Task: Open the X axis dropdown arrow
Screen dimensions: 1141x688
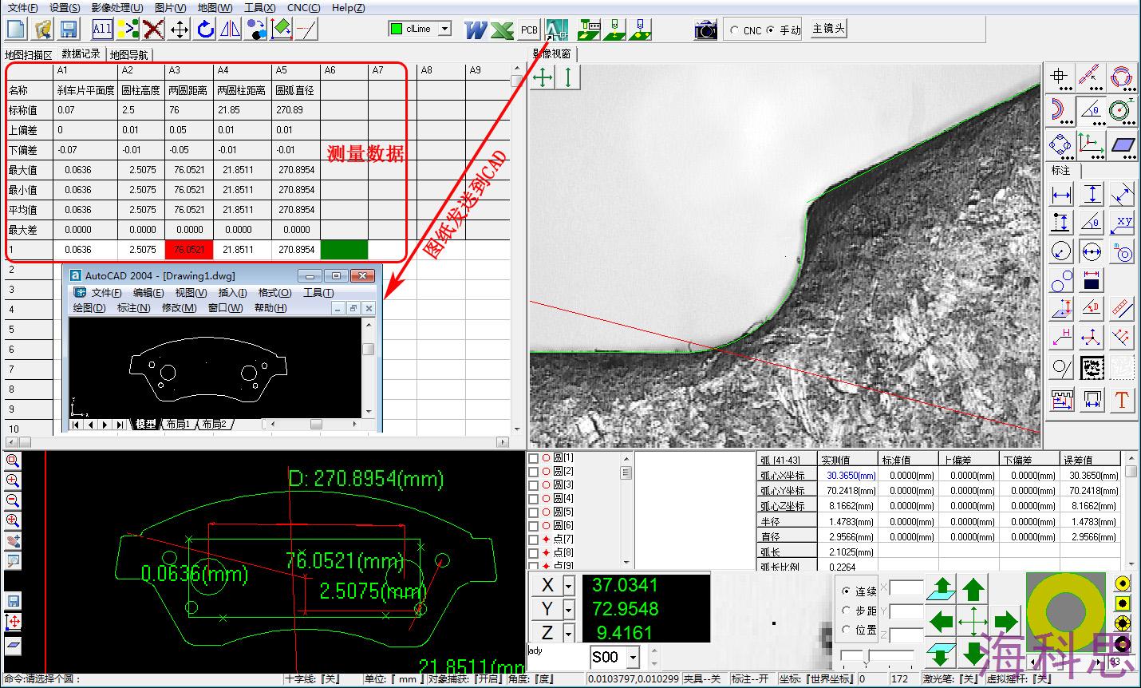Action: coord(568,586)
